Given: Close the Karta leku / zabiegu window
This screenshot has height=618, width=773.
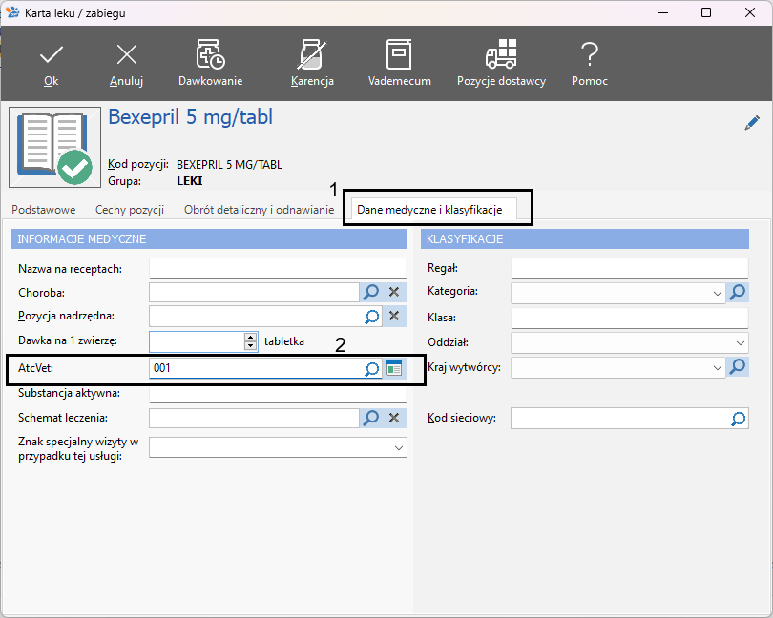Looking at the screenshot, I should tap(750, 12).
